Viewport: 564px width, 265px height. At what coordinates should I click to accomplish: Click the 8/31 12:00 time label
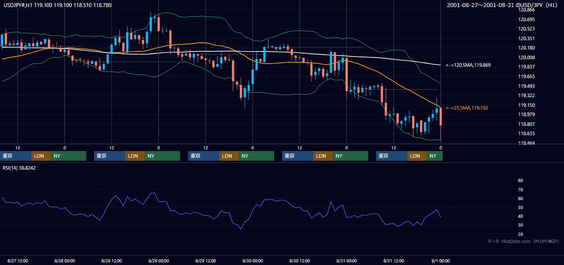point(394,261)
